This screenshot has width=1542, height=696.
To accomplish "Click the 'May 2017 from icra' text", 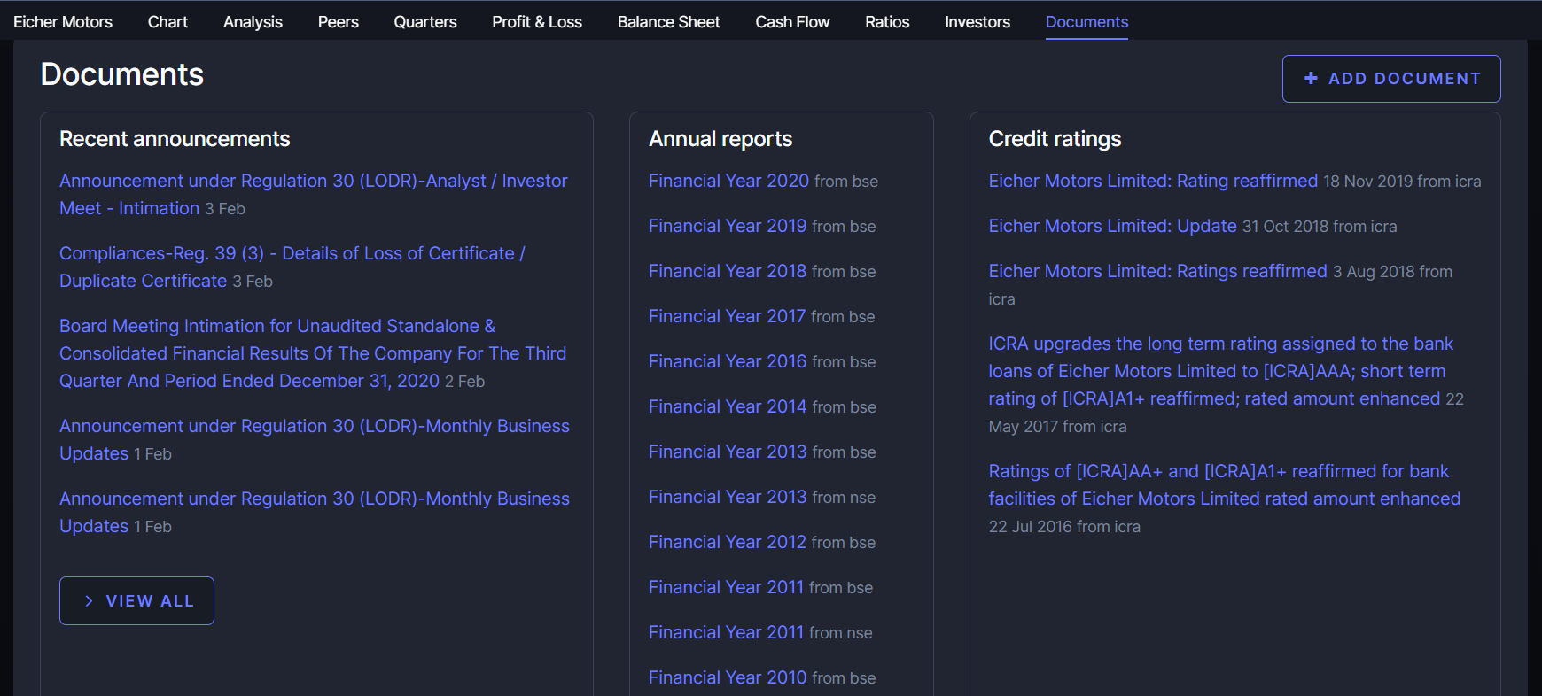I will click(x=1057, y=427).
